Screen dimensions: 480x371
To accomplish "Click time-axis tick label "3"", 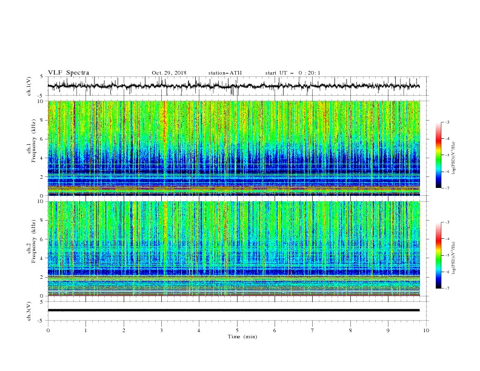I will click(161, 330).
